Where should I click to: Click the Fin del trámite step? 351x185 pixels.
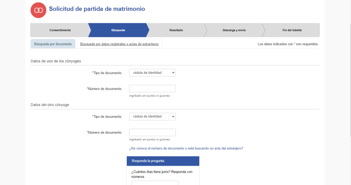292,30
